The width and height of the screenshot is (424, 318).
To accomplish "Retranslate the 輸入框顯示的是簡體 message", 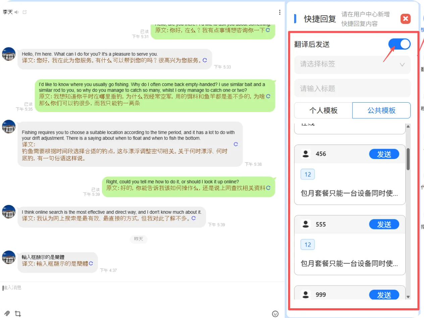I will tap(91, 264).
